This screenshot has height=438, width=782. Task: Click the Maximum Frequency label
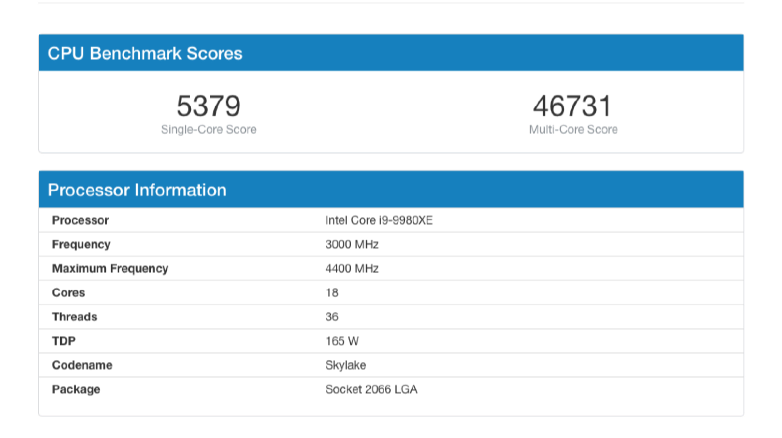110,269
